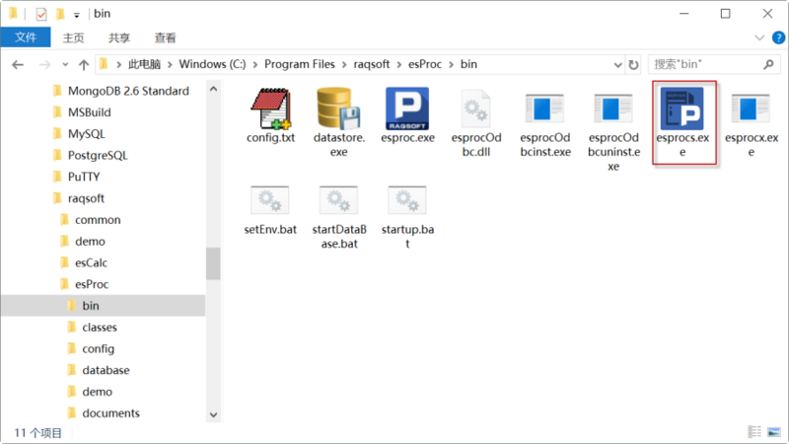Refresh the current folder view
This screenshot has height=444, width=789.
point(633,64)
